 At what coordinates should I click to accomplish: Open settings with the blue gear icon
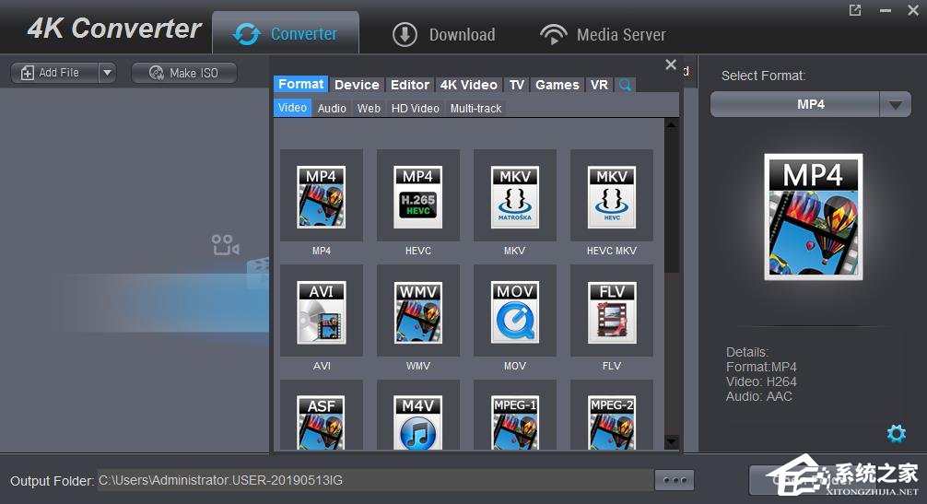point(896,433)
